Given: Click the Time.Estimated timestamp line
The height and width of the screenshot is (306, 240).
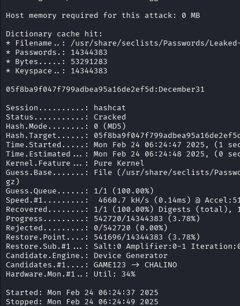Looking at the screenshot, I should pos(123,154).
